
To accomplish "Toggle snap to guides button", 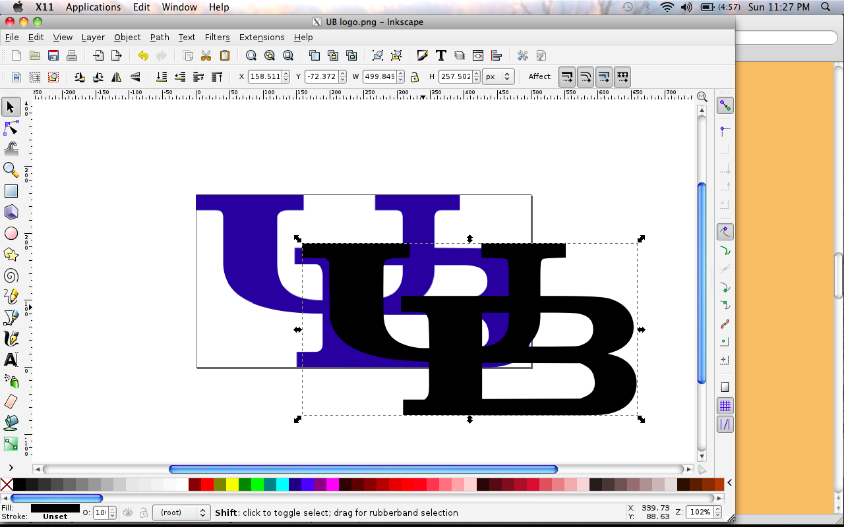I will [x=725, y=425].
